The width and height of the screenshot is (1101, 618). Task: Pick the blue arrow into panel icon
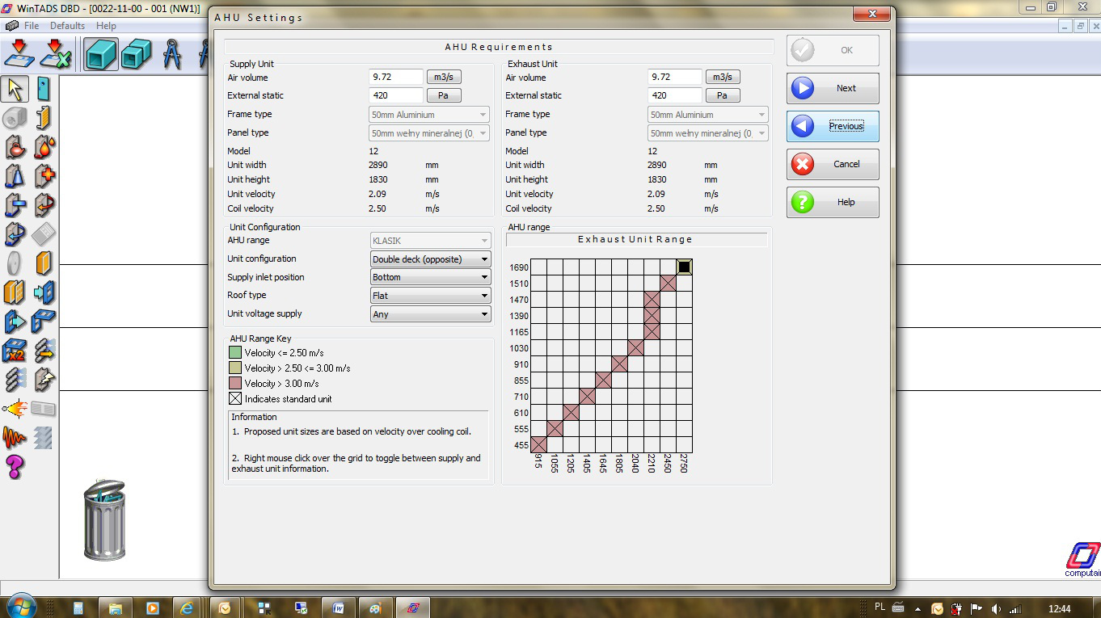[44, 292]
